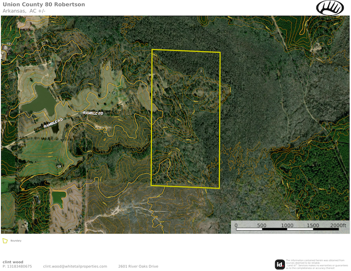Click agent name clint wood

[x=13, y=262]
